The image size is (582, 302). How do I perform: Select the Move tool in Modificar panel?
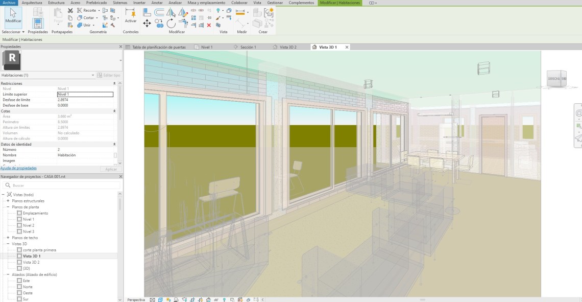coord(147,23)
